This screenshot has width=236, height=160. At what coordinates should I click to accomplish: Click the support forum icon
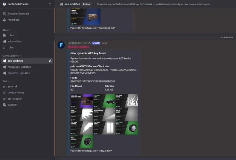coord(5,105)
